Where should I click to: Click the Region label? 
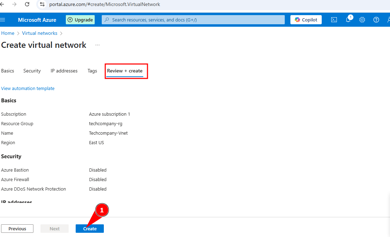click(x=8, y=143)
